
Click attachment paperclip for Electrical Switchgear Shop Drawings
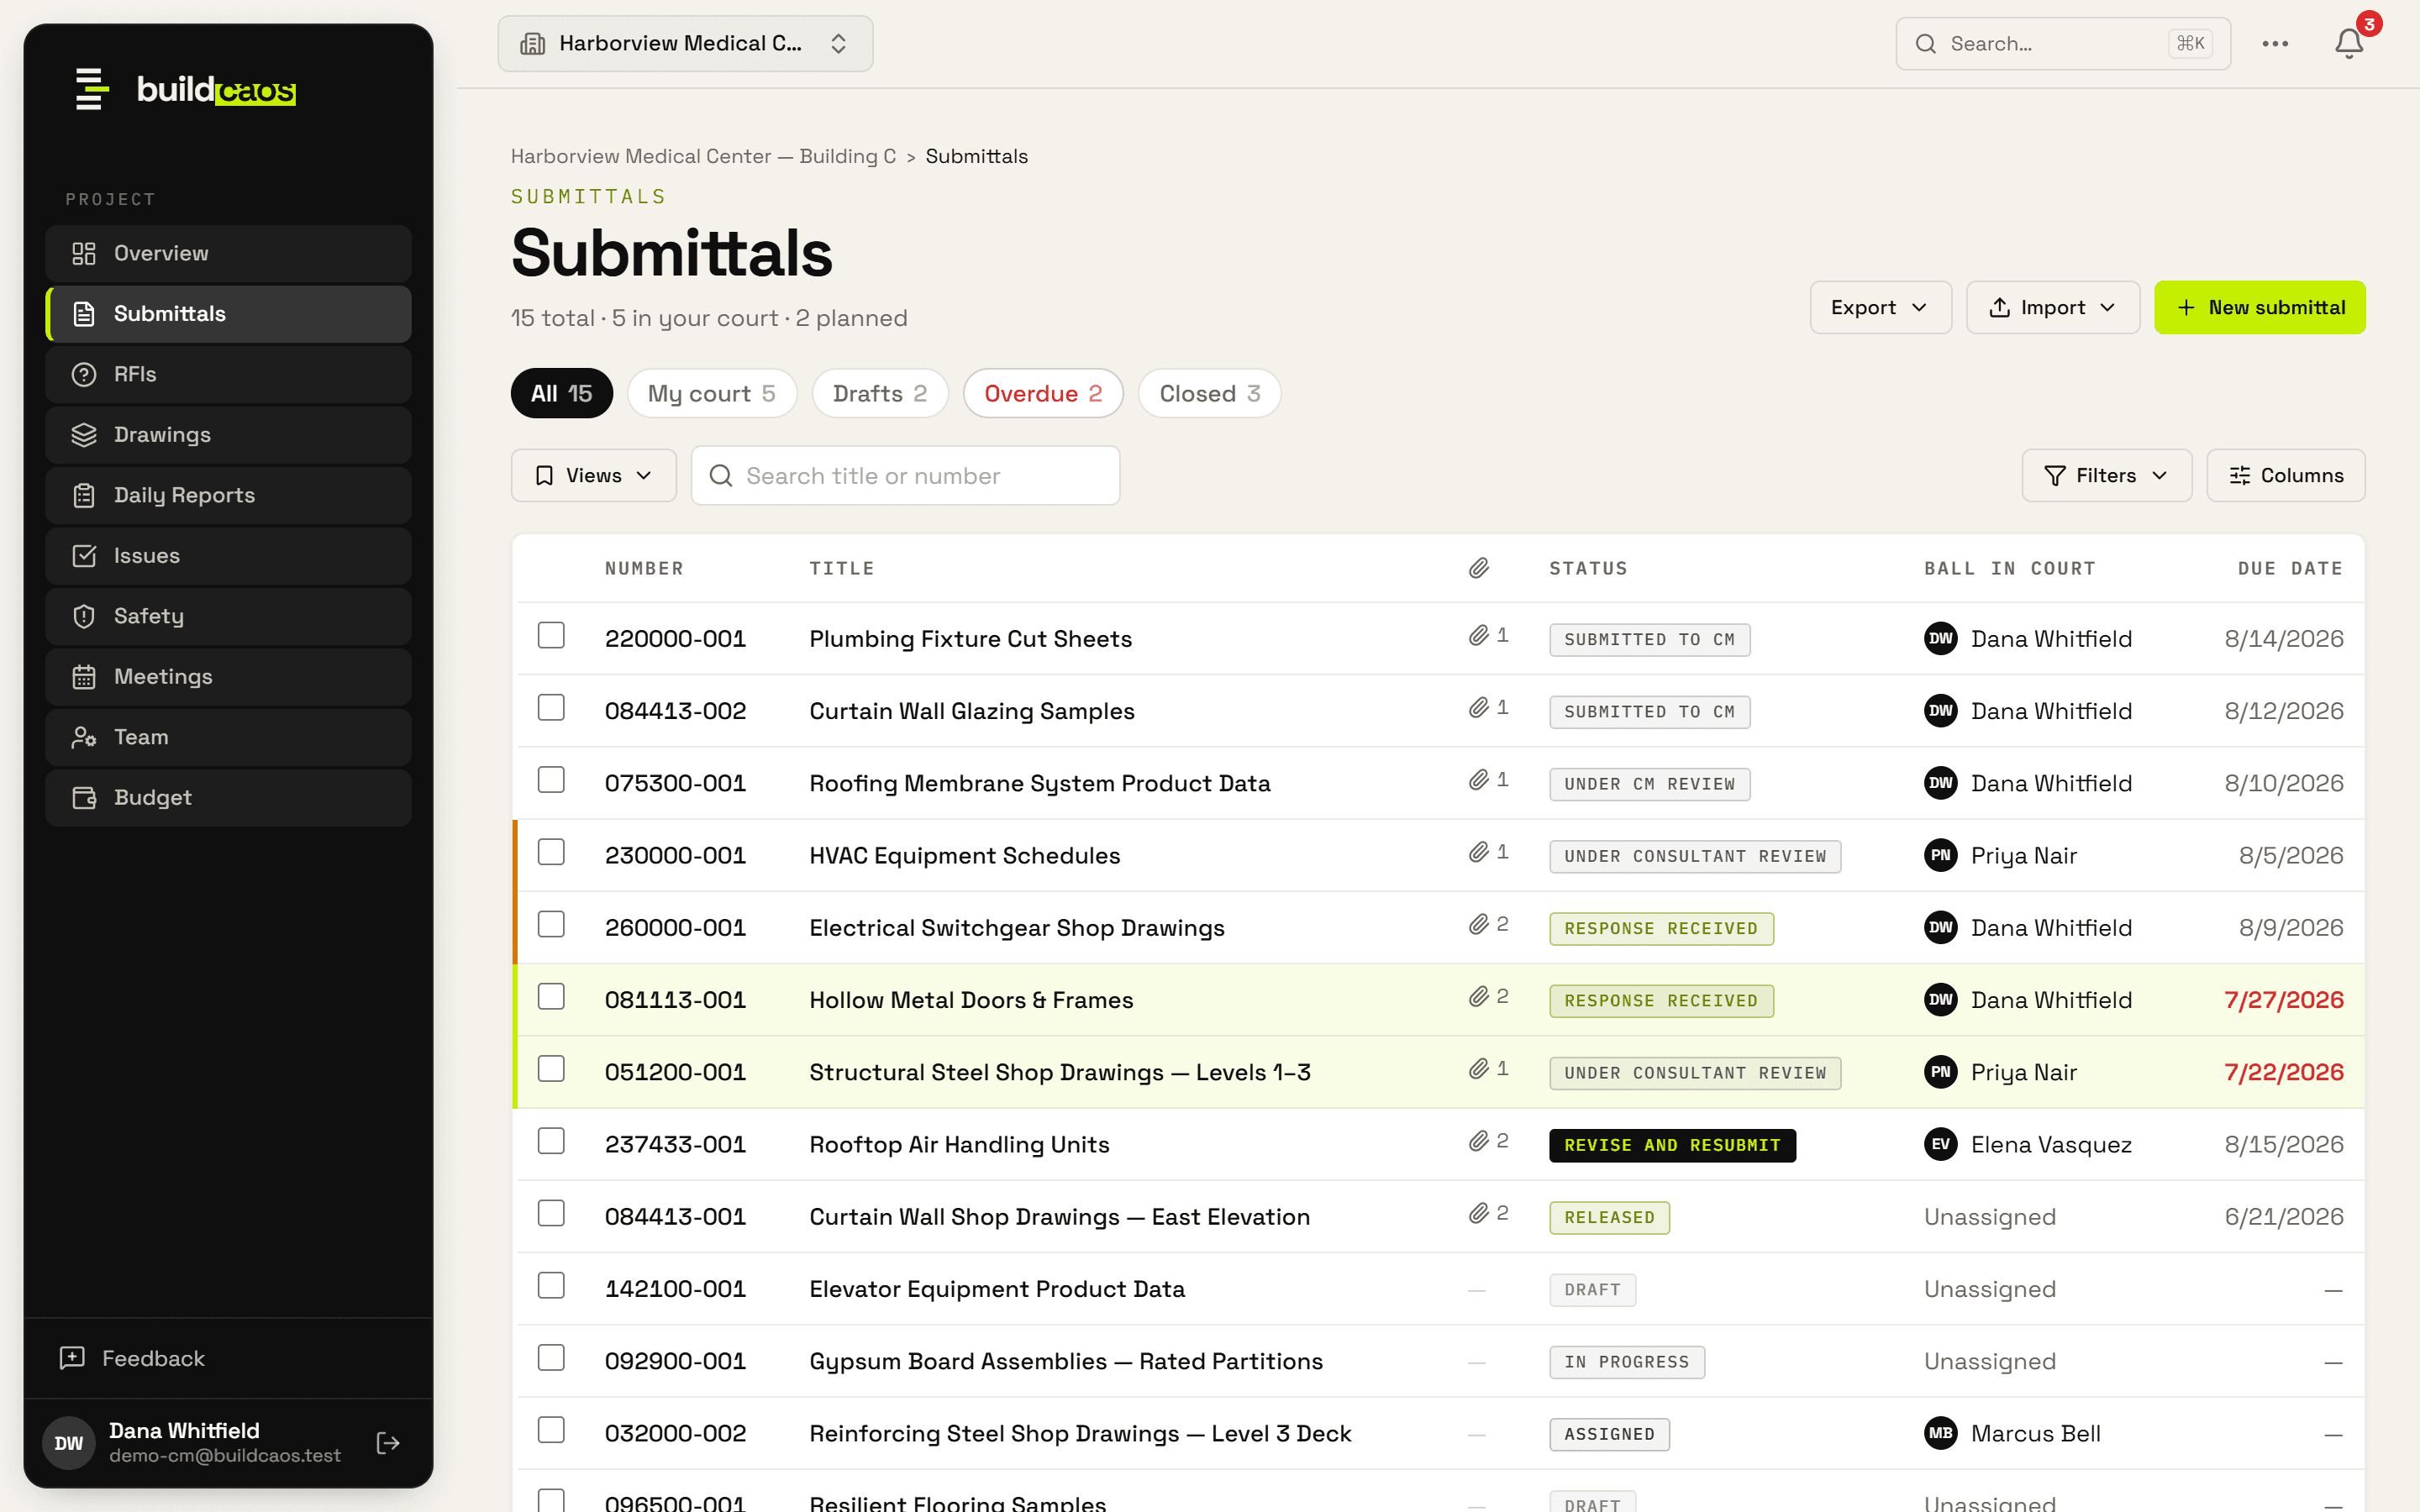(1479, 925)
